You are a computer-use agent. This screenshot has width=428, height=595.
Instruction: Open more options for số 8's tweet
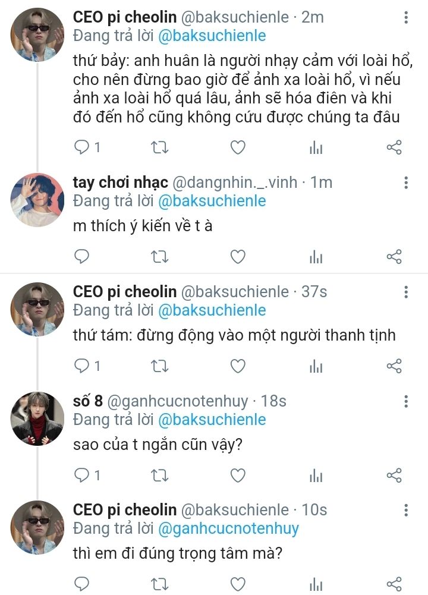(x=406, y=401)
